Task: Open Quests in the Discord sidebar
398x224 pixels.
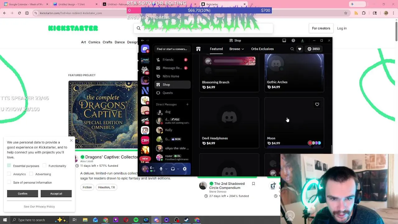Action: pos(172,93)
